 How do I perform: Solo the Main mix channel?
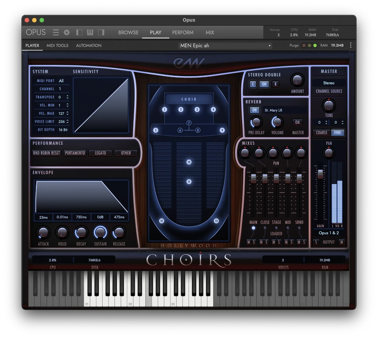coord(255,242)
